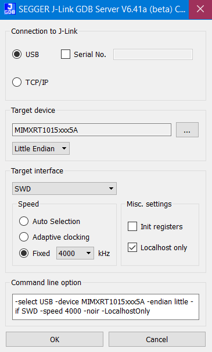Click the Cancel button
Viewport: 212px width, 352px height.
tap(157, 339)
